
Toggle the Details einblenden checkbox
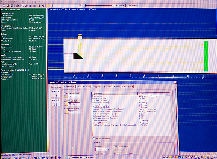pos(93,138)
